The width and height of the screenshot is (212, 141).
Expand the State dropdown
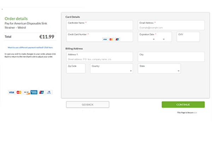tap(159, 69)
